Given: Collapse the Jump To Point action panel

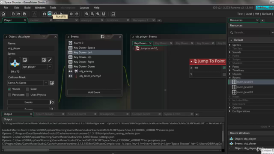Looking at the screenshot, I should pyautogui.click(x=191, y=61).
